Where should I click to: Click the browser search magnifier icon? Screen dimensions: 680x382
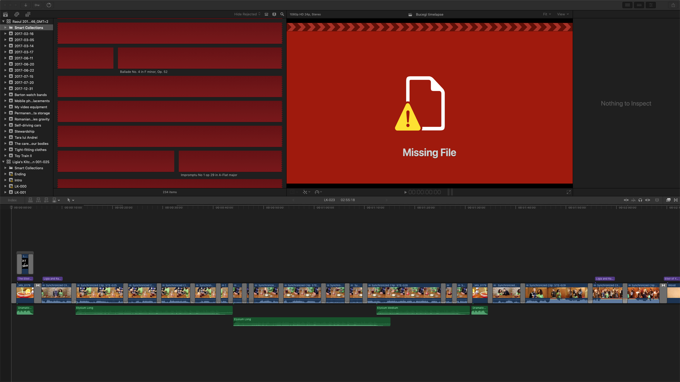click(282, 14)
